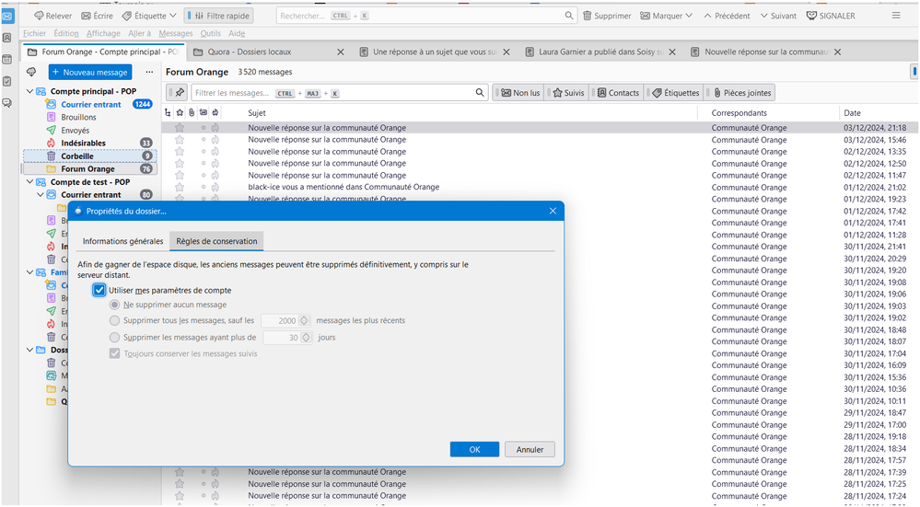Select Courrier entrant with 1244 unread

tap(89, 104)
